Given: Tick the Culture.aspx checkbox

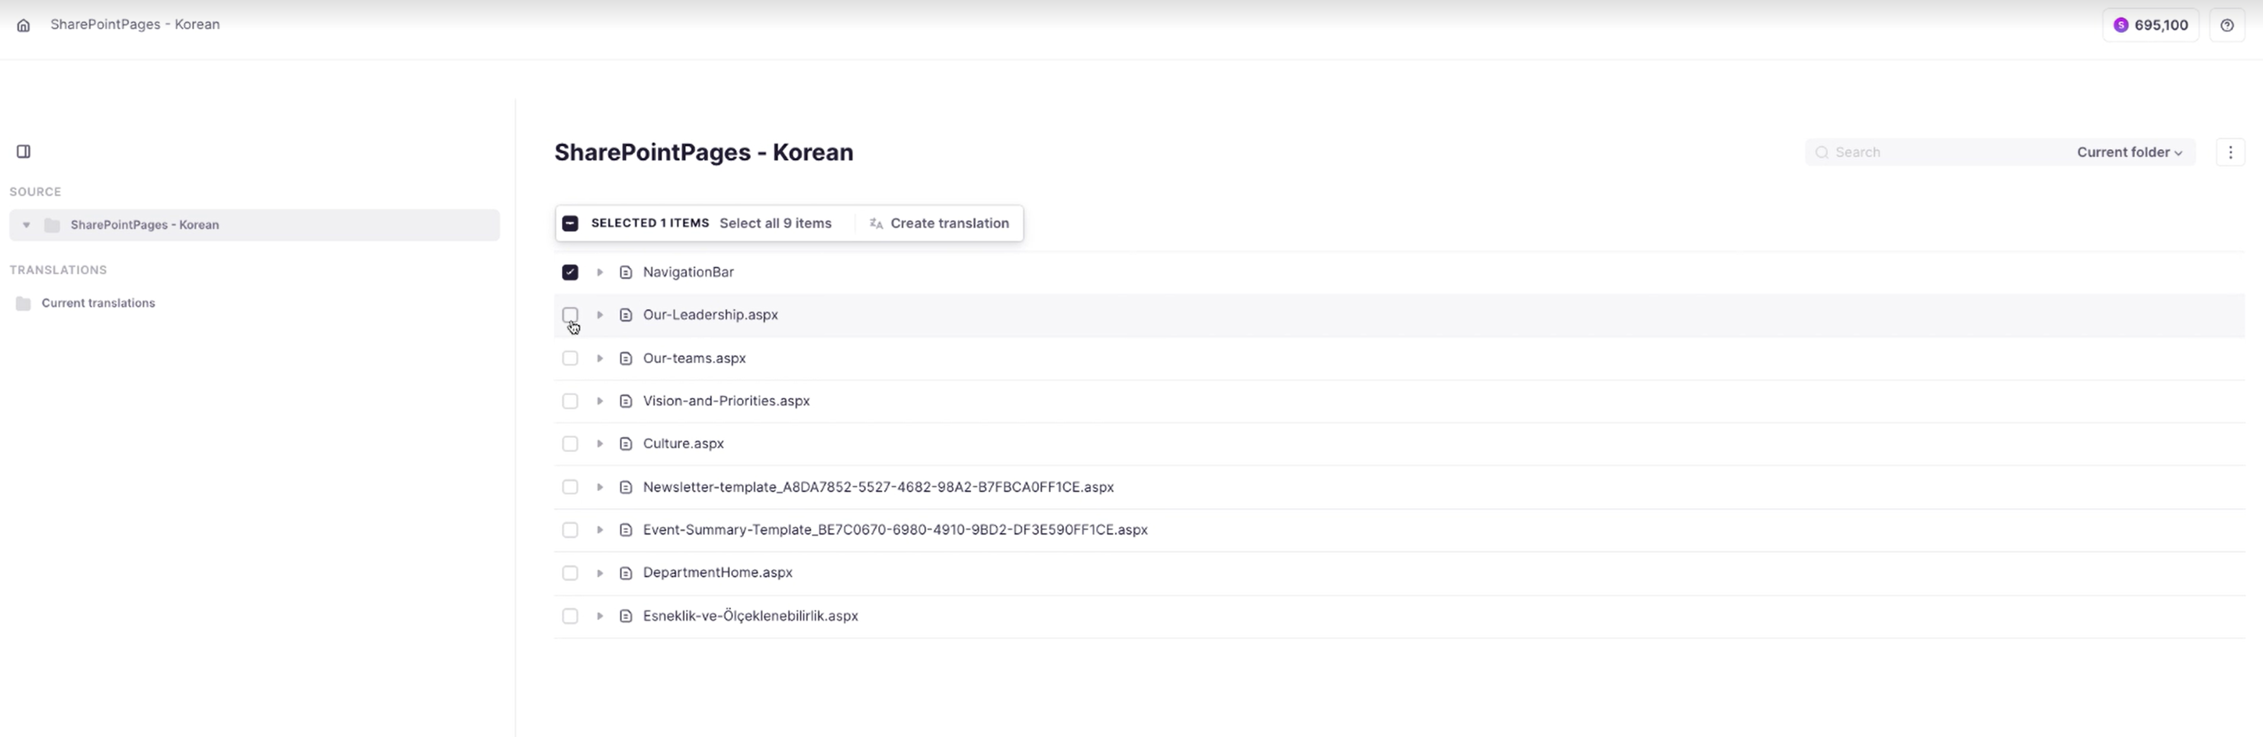Looking at the screenshot, I should click(x=570, y=444).
